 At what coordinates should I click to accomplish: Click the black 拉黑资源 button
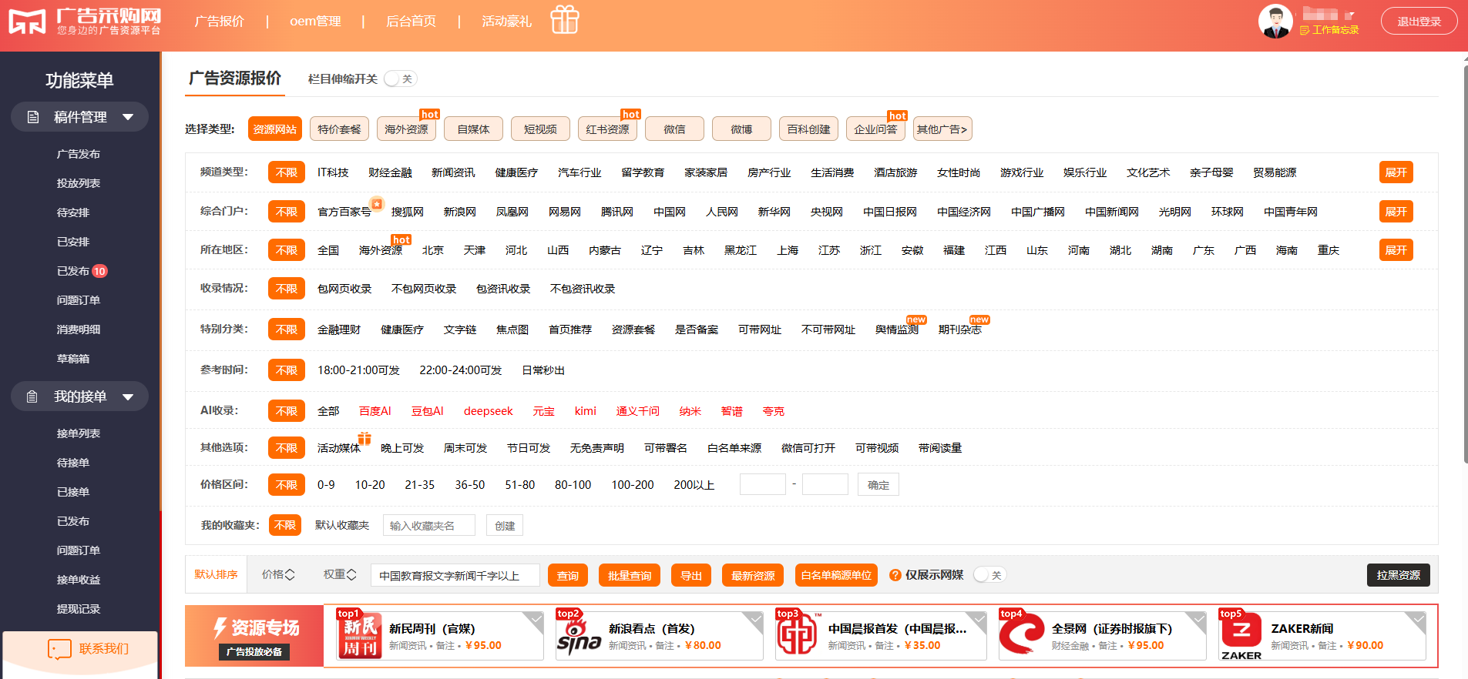pyautogui.click(x=1399, y=575)
